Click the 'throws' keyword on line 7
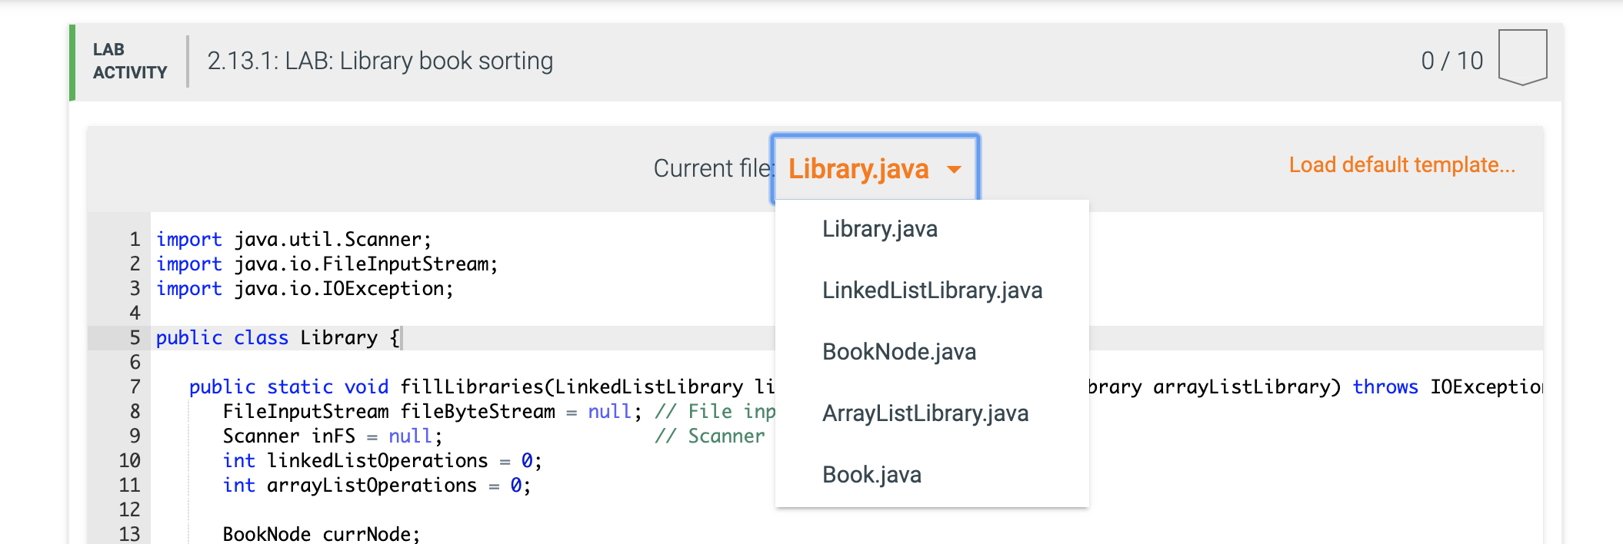The image size is (1623, 544). [1385, 387]
